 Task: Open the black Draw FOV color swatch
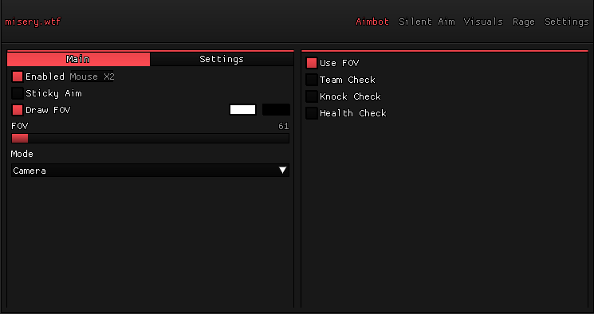(x=276, y=110)
